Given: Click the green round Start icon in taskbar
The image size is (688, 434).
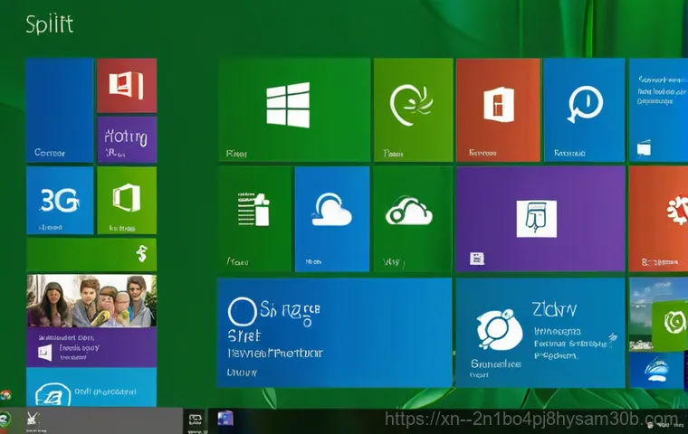Looking at the screenshot, I should pyautogui.click(x=5, y=420).
